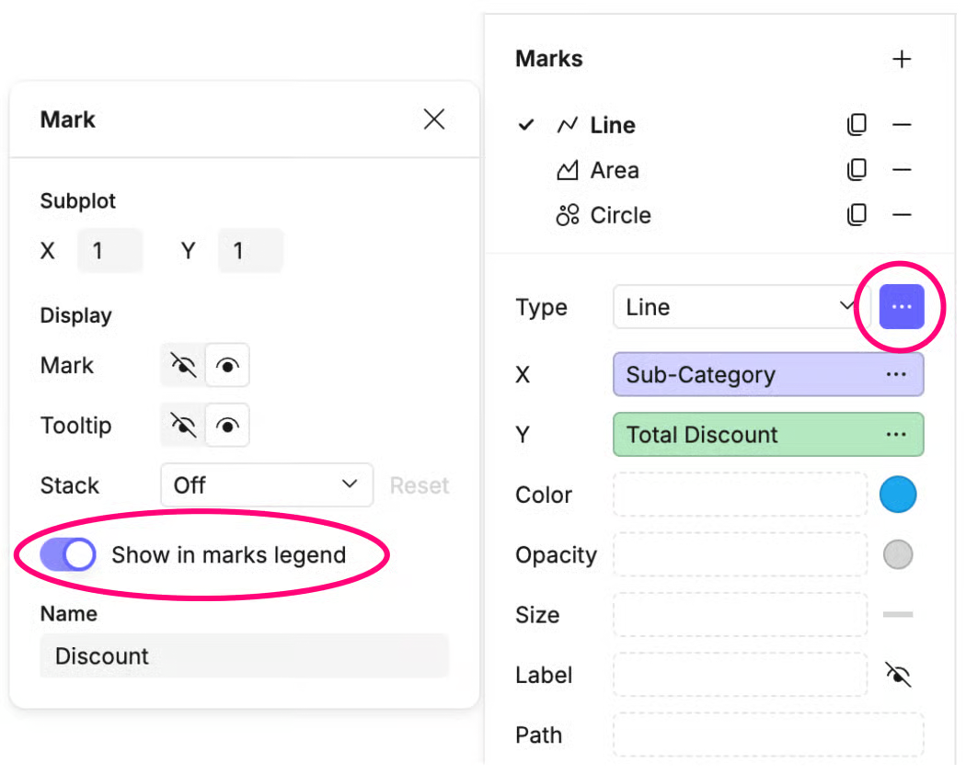Open the blue Color swatch
Screen dimensions: 966x774
(898, 495)
